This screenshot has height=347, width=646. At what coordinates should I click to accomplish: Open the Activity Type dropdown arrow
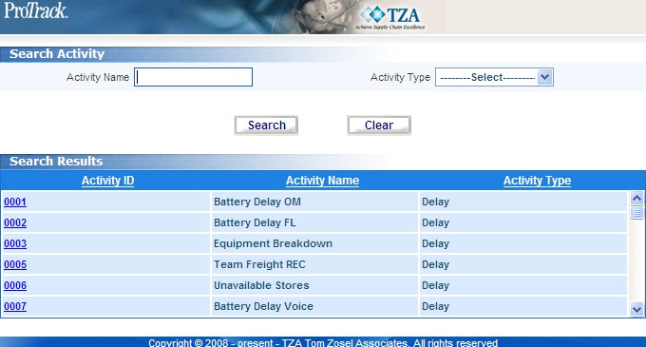click(x=544, y=77)
